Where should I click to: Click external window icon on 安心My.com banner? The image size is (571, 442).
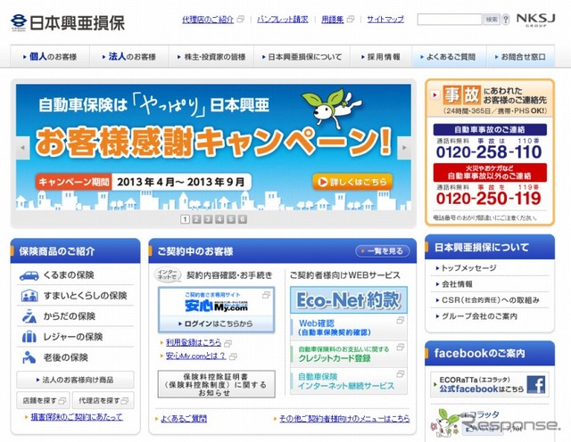click(x=266, y=295)
